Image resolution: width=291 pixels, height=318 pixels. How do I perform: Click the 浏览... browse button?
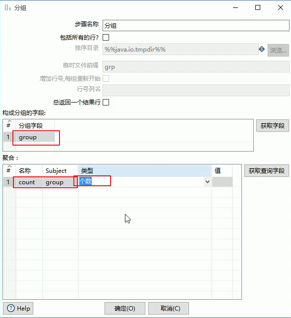click(278, 50)
